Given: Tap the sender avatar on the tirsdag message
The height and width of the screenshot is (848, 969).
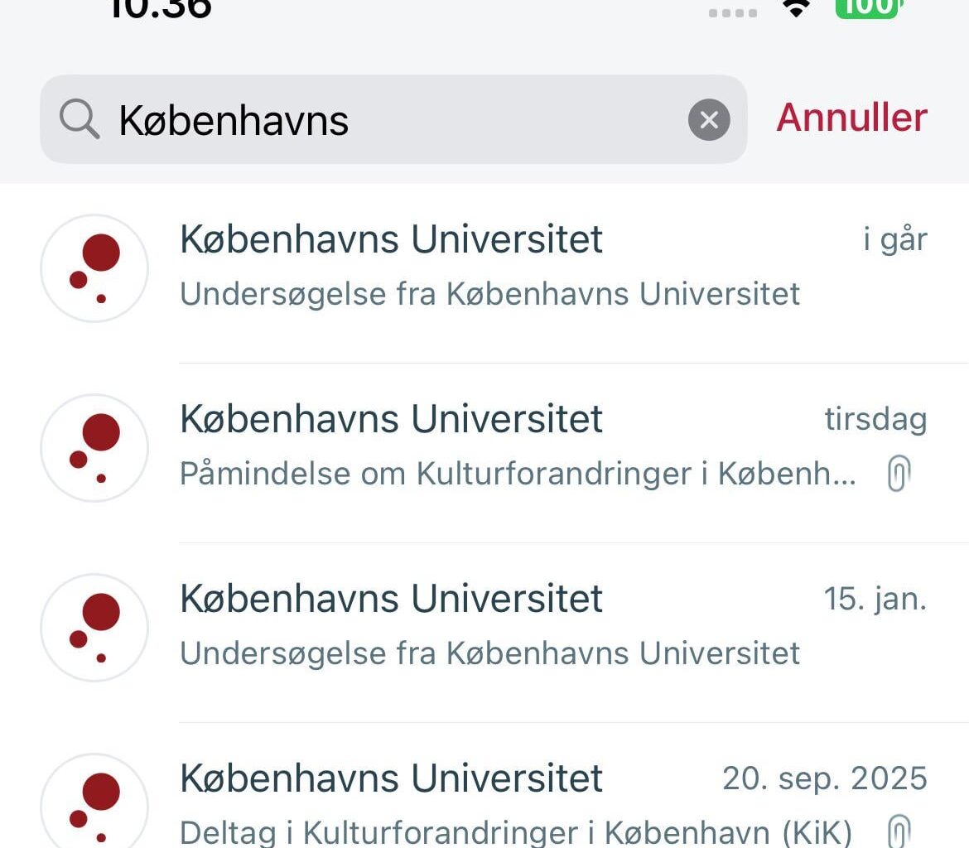Looking at the screenshot, I should (x=94, y=446).
